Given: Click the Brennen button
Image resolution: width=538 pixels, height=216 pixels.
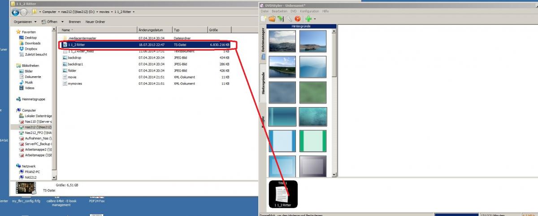Looking at the screenshot, I should (x=74, y=22).
